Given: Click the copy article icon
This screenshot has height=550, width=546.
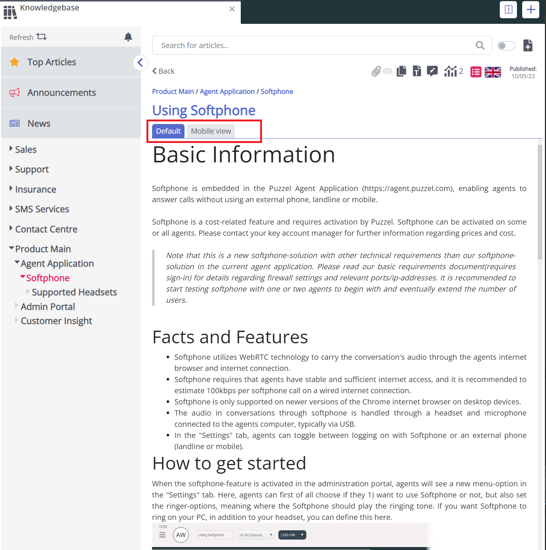Looking at the screenshot, I should point(401,71).
